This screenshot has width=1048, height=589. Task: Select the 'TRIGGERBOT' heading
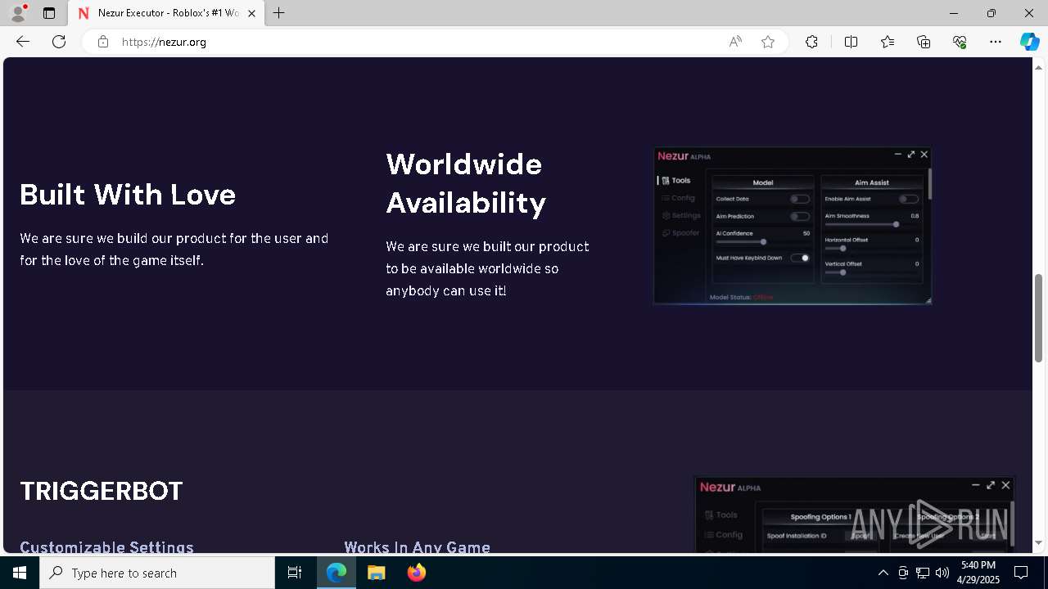(x=102, y=491)
